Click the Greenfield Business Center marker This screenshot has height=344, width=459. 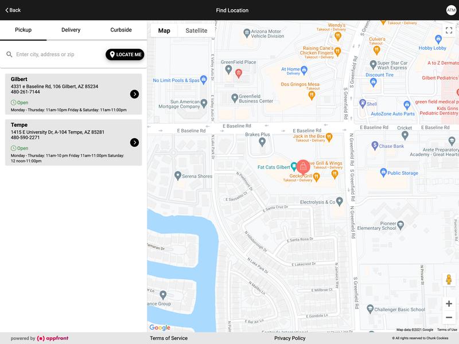(235, 98)
